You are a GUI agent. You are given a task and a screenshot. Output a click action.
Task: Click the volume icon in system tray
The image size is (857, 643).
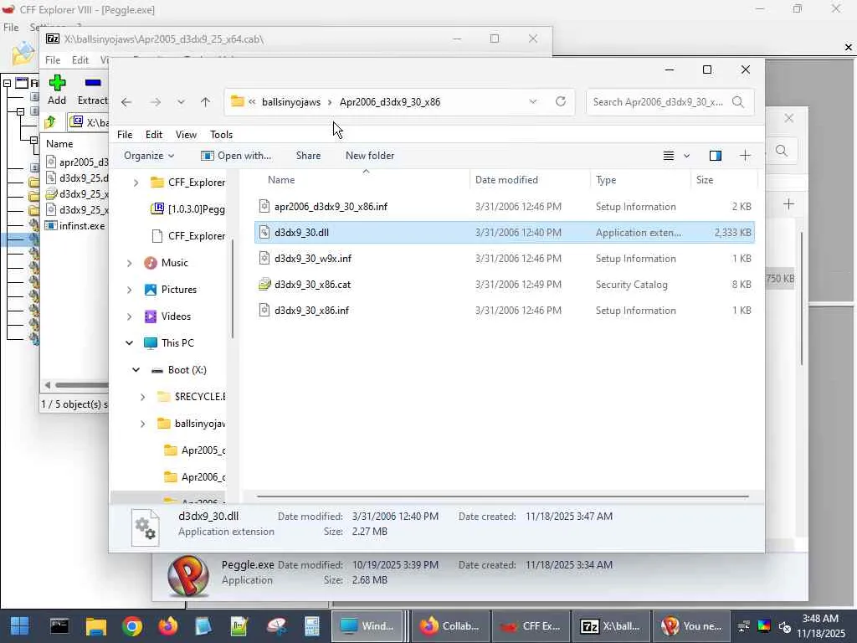pos(785,626)
